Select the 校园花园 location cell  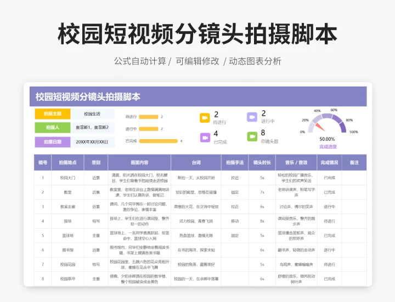(x=67, y=264)
